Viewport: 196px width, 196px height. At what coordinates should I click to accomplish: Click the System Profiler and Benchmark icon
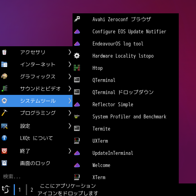pyautogui.click(x=77, y=116)
